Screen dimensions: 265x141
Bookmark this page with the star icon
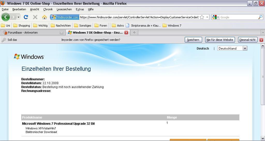[x=202, y=17]
